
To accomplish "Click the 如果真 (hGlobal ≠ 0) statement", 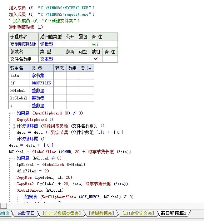I will point(39,158).
